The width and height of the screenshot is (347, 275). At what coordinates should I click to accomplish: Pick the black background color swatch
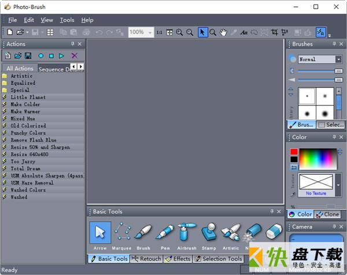click(294, 159)
